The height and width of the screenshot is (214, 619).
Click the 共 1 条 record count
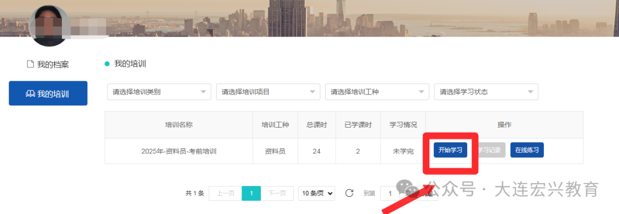(x=195, y=193)
